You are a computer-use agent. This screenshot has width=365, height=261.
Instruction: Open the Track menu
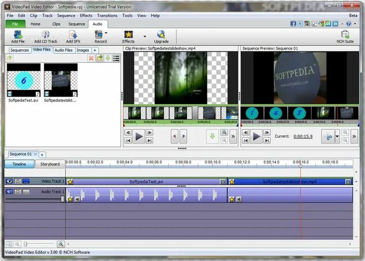[47, 16]
